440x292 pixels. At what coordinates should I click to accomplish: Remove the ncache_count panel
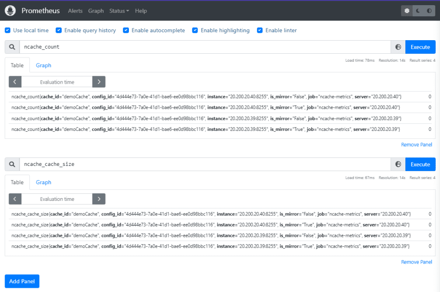point(417,144)
